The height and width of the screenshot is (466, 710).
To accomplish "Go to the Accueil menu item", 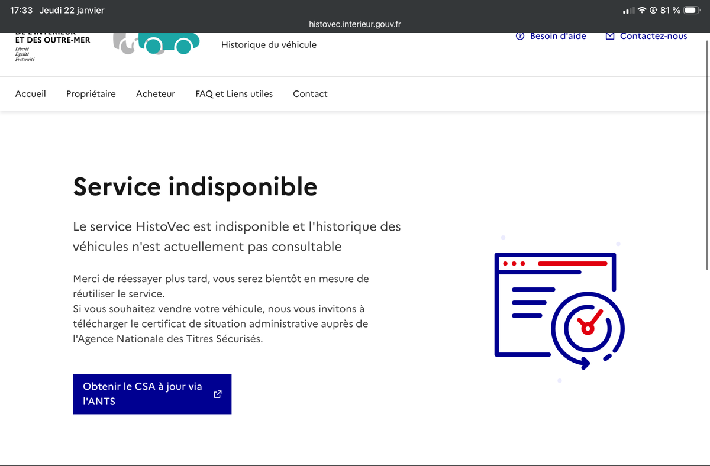I will (x=31, y=94).
